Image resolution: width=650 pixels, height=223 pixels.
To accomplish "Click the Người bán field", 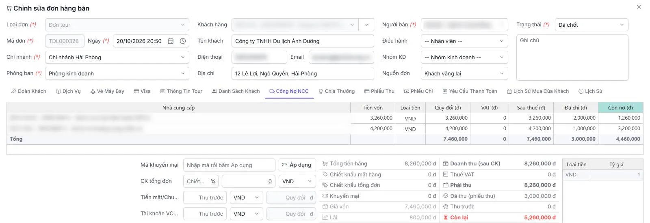I will click(464, 25).
